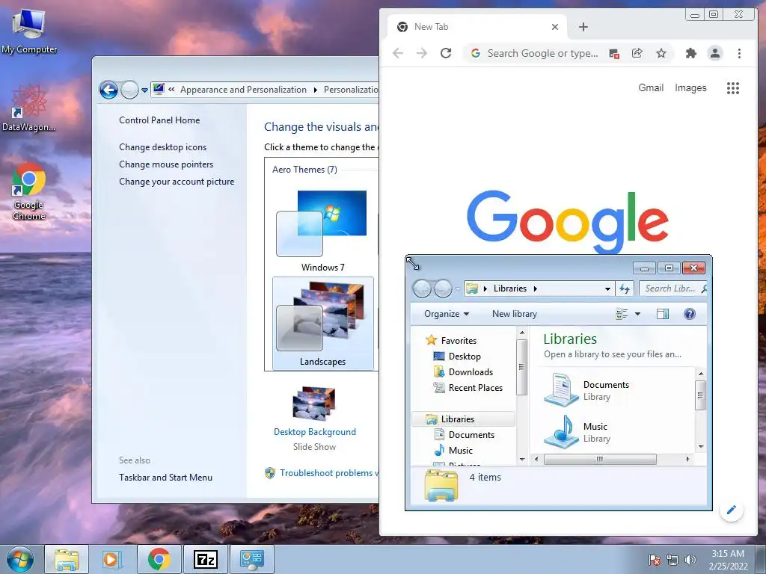The width and height of the screenshot is (766, 574).
Task: Click the network tray icon
Action: [x=672, y=559]
